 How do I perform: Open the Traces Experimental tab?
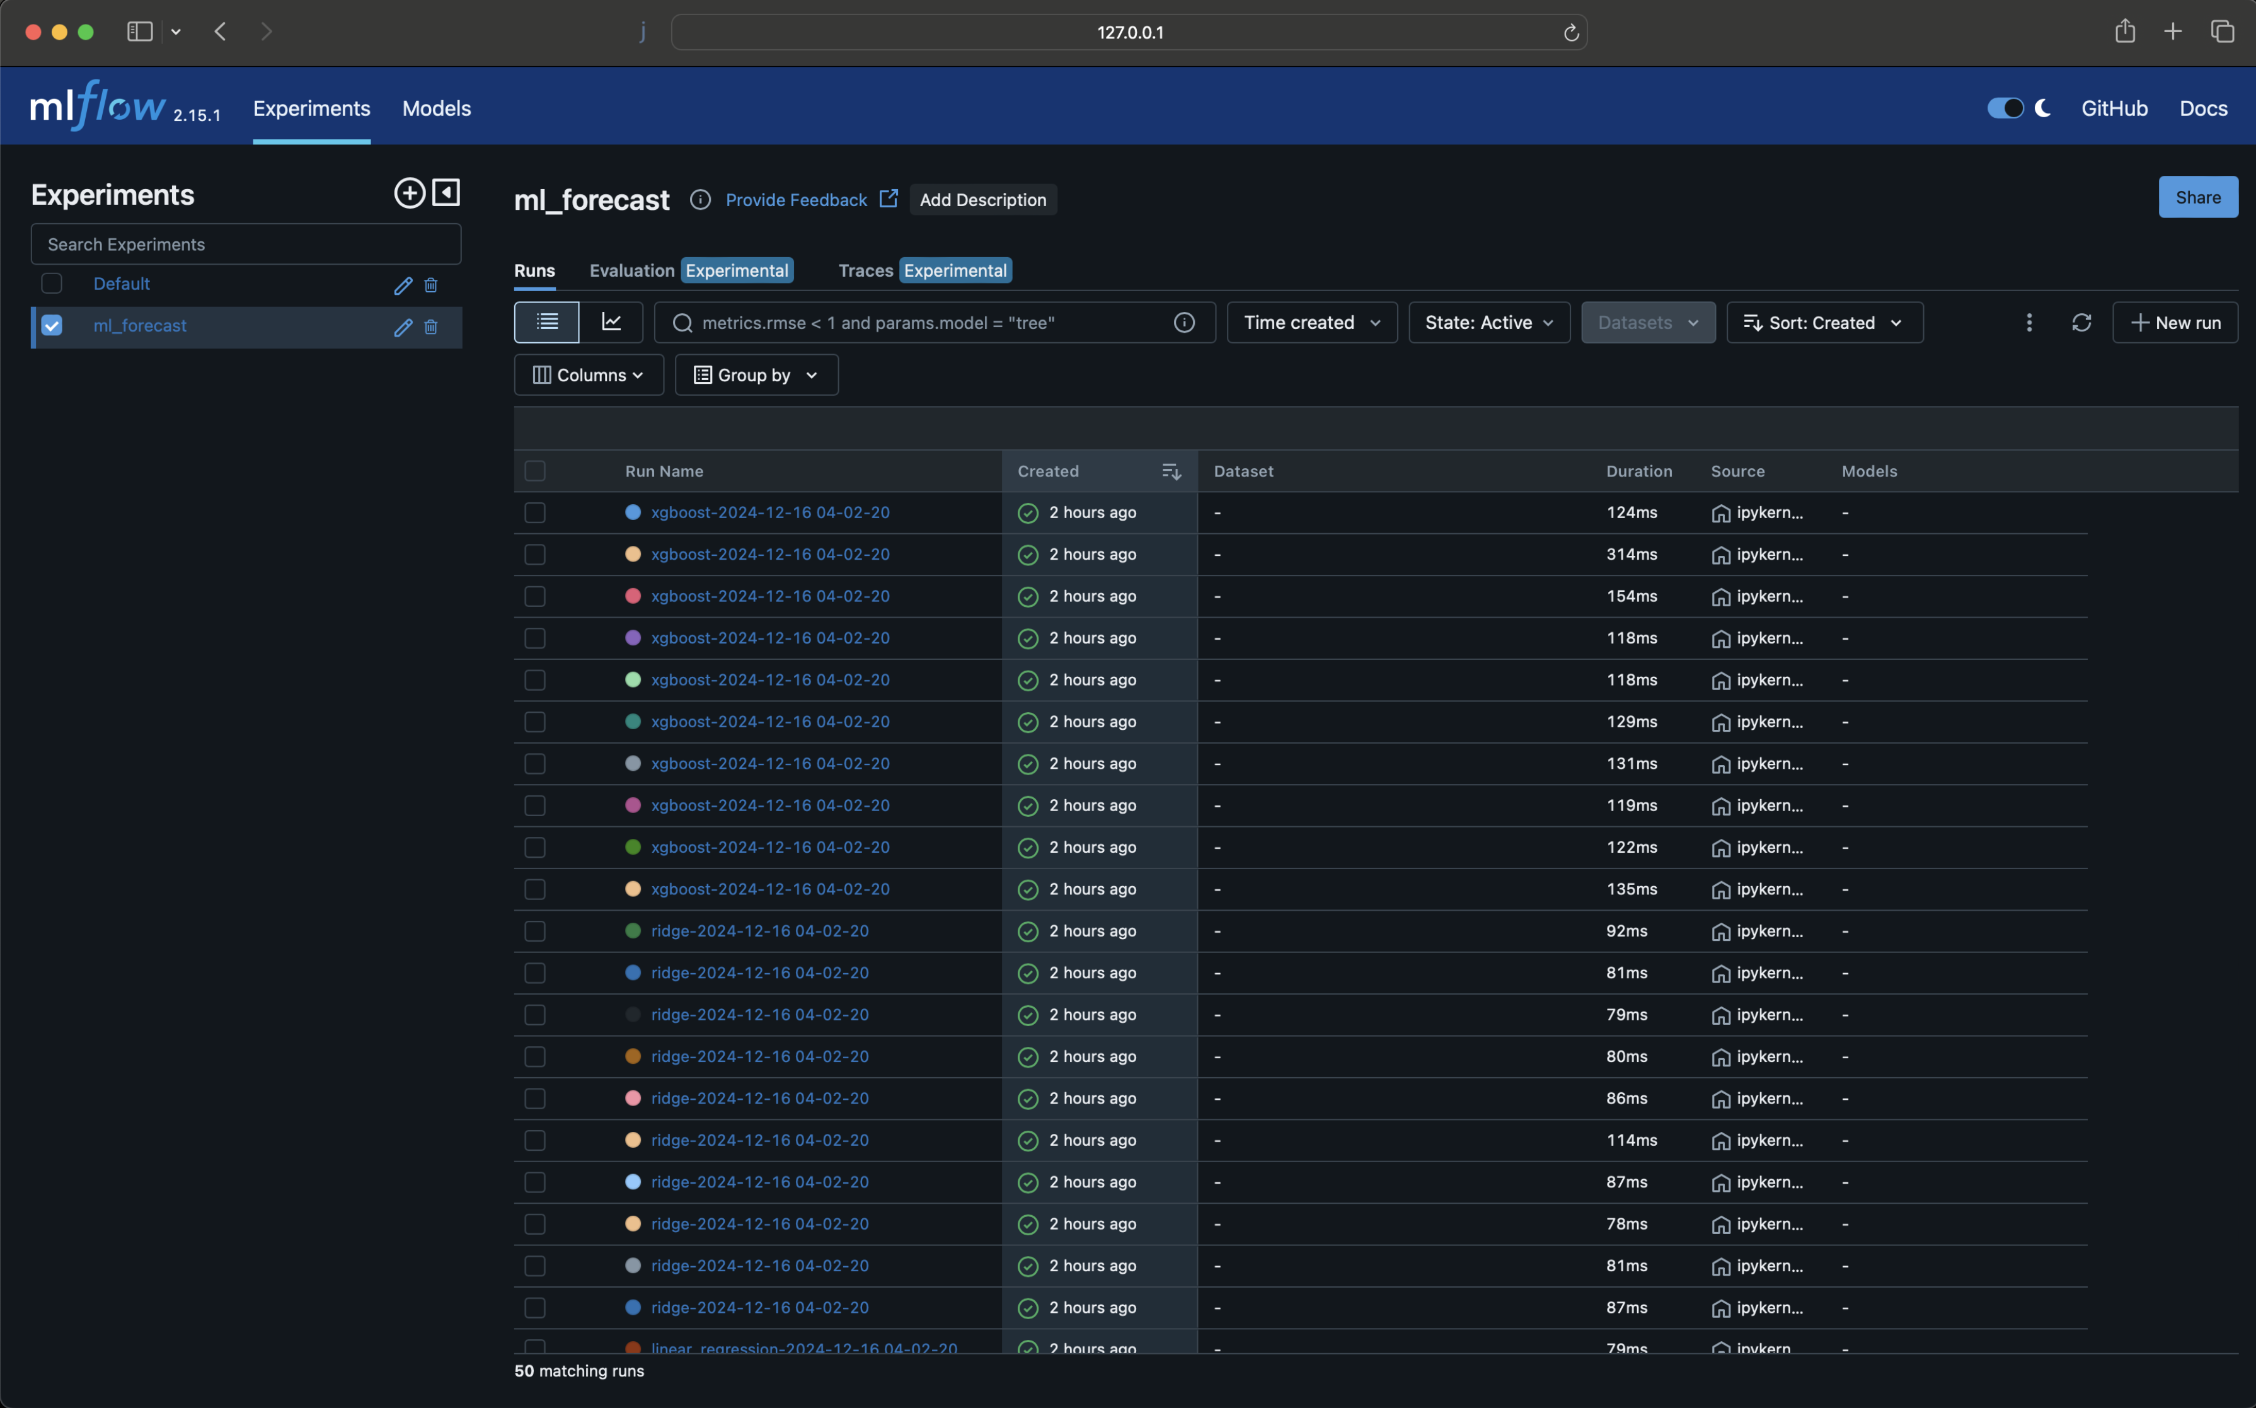pyautogui.click(x=922, y=270)
